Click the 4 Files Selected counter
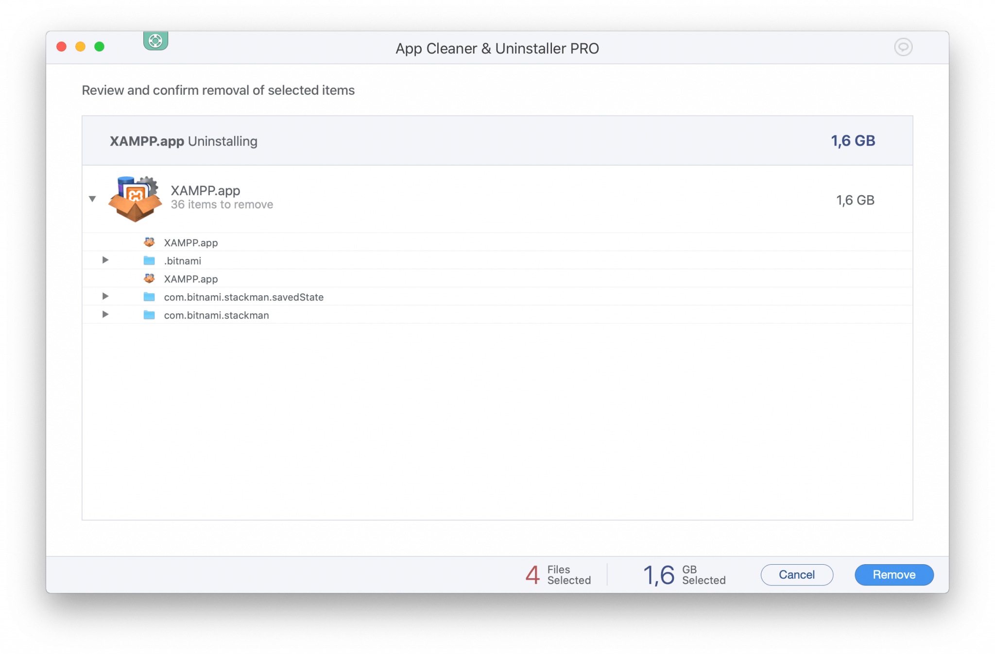Viewport: 995px width, 654px height. tap(559, 574)
